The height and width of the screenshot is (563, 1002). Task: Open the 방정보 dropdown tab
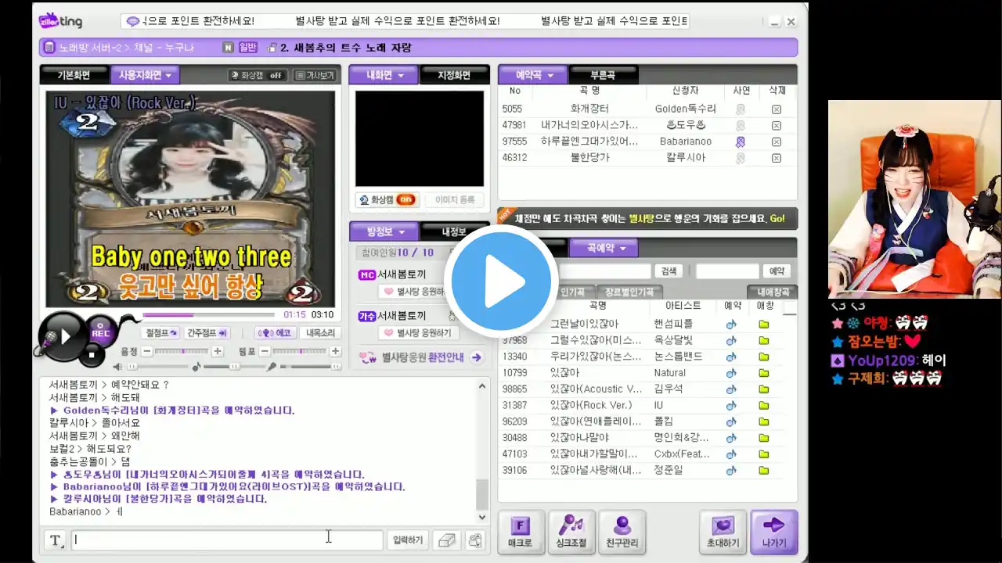coord(384,231)
